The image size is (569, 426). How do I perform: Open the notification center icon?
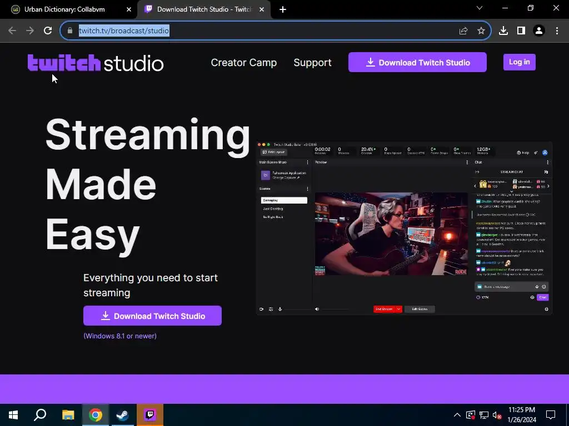551,415
